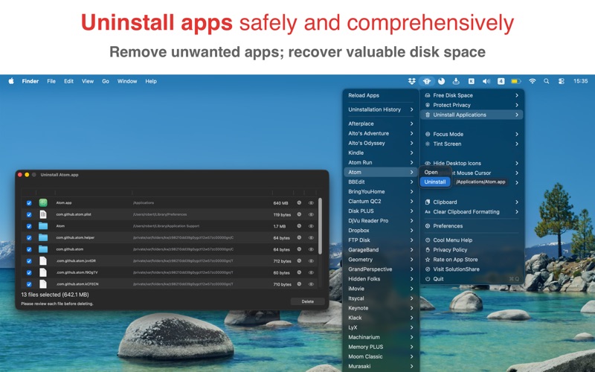Image resolution: width=595 pixels, height=372 pixels.
Task: Open the Dropbox menu bar icon
Action: 412,81
